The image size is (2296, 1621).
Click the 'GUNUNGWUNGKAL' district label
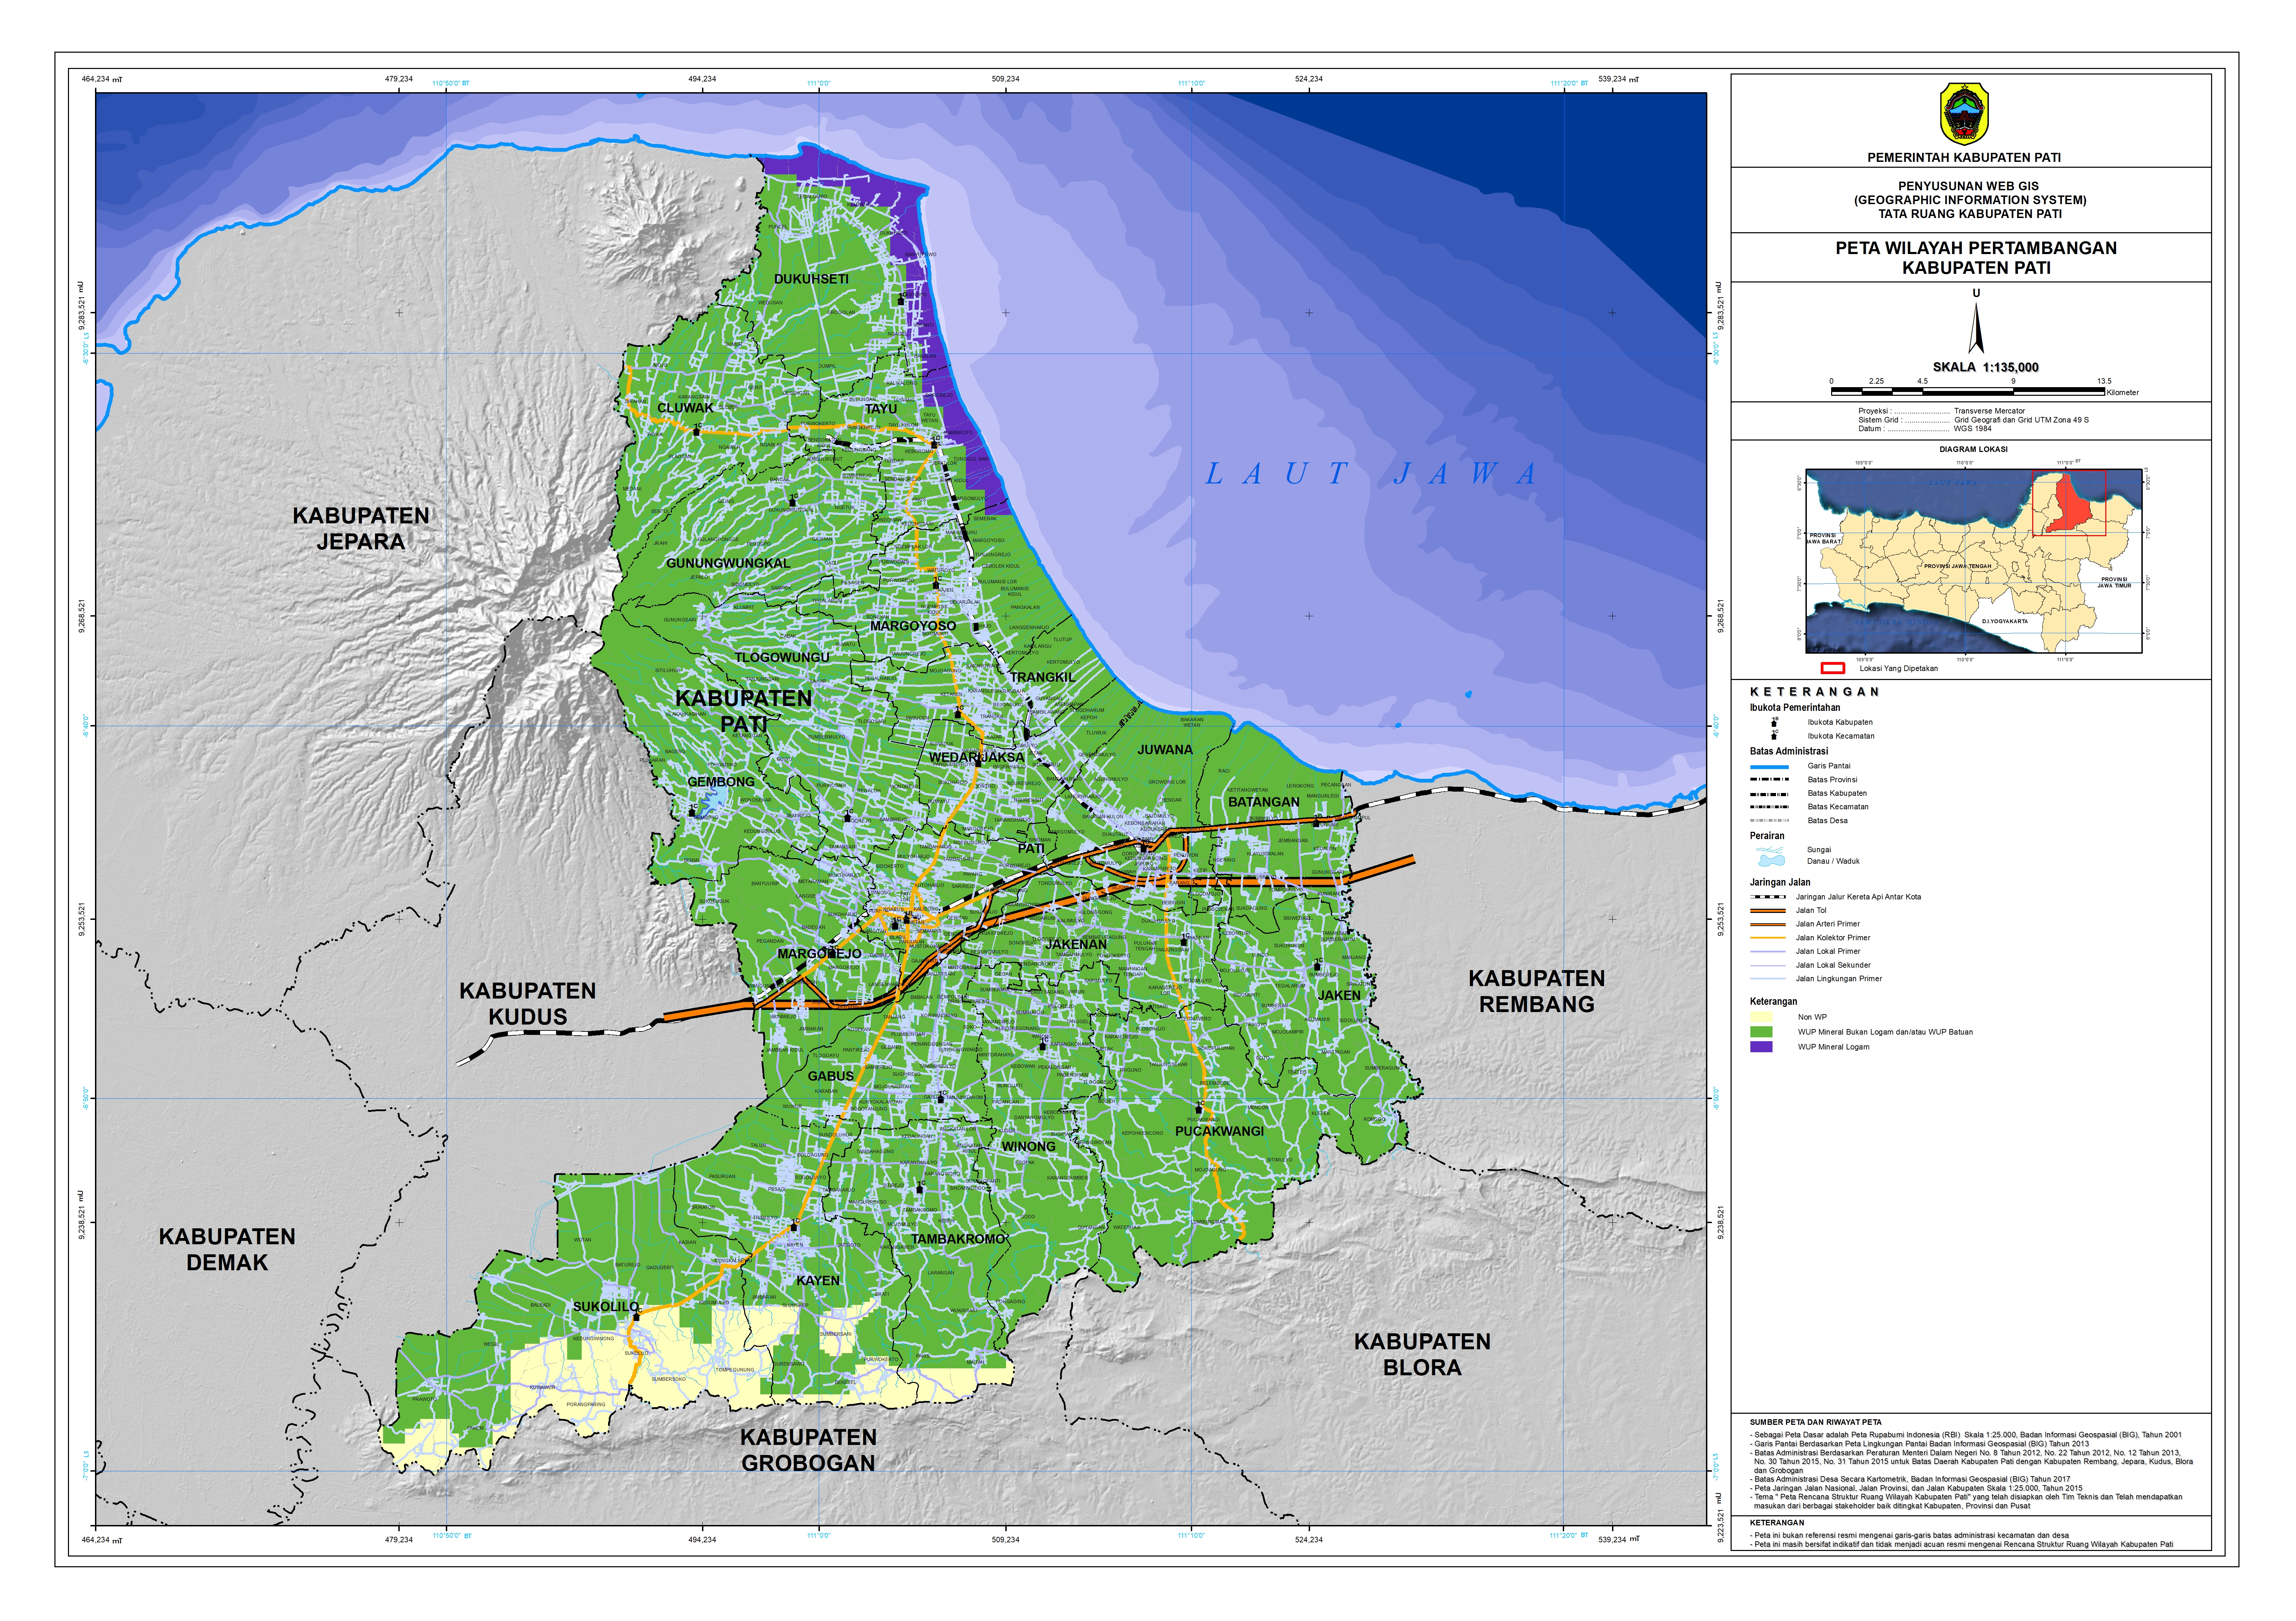point(728,563)
